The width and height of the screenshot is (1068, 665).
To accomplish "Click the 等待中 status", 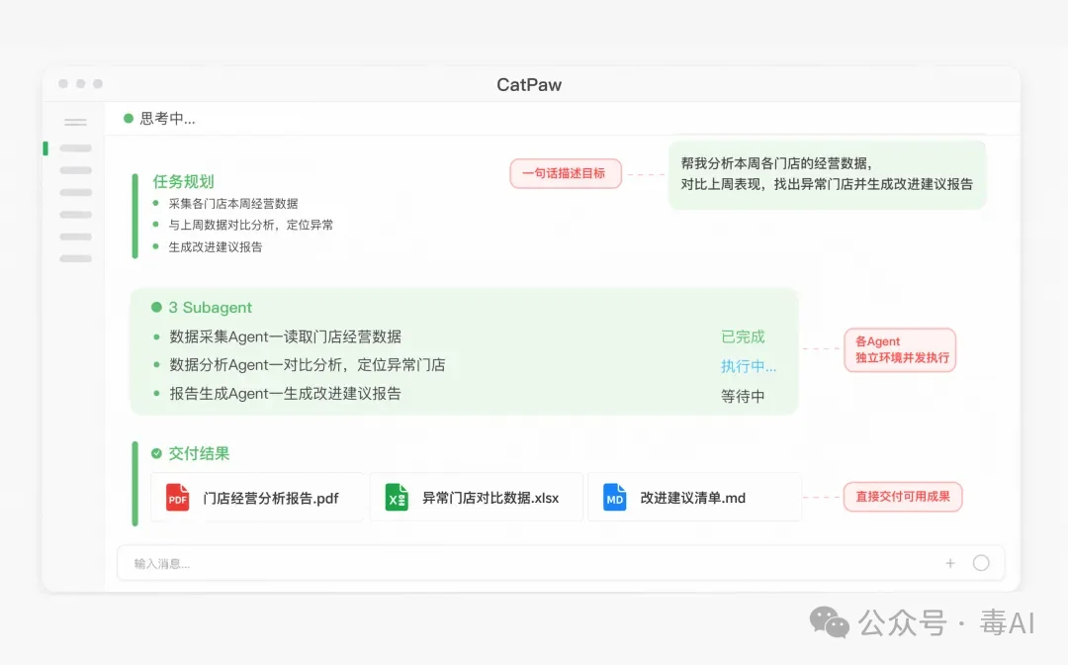I will pos(743,397).
